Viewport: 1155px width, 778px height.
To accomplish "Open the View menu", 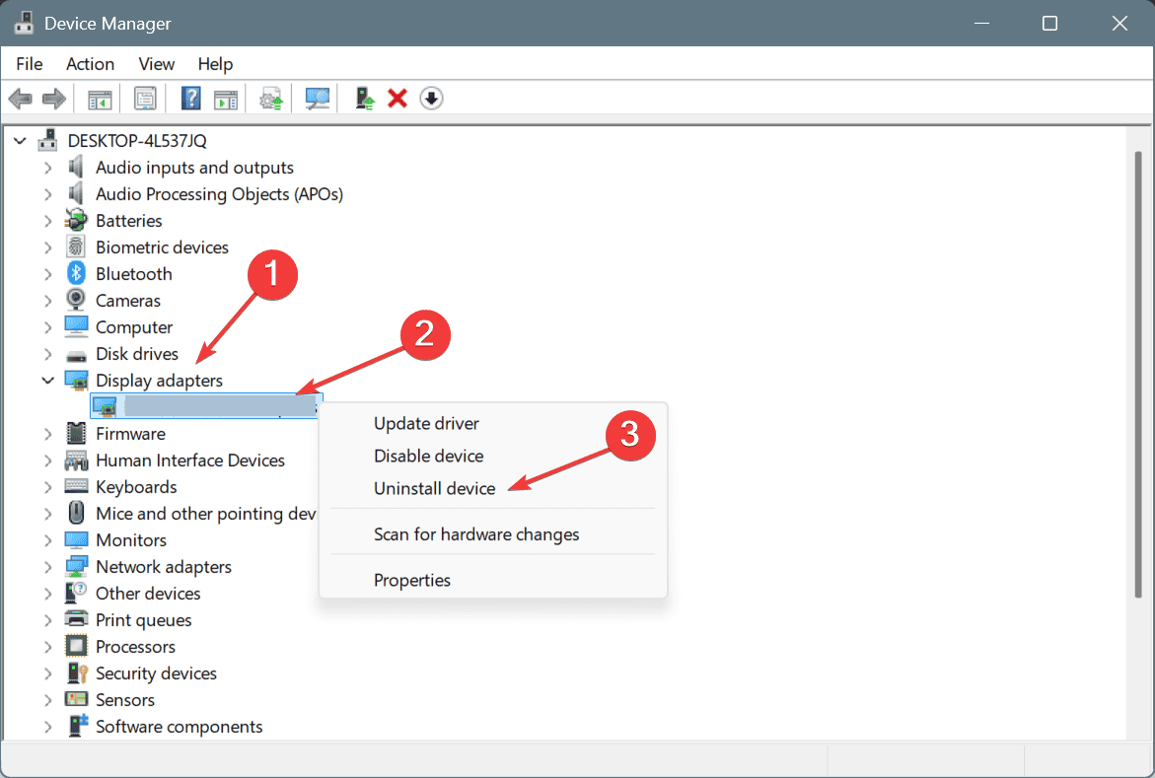I will click(x=156, y=64).
